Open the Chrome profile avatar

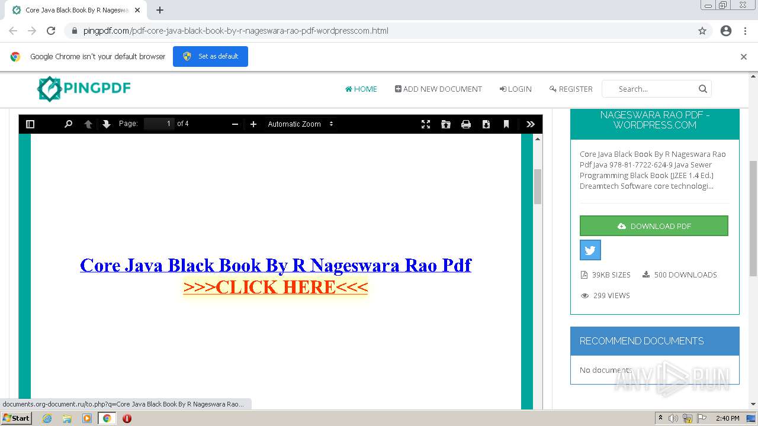coord(726,31)
